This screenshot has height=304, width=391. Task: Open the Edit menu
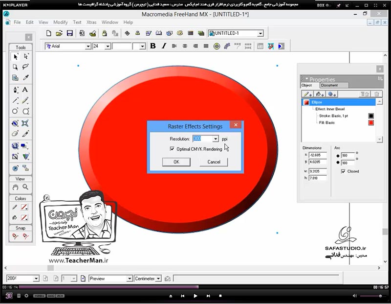(x=29, y=22)
